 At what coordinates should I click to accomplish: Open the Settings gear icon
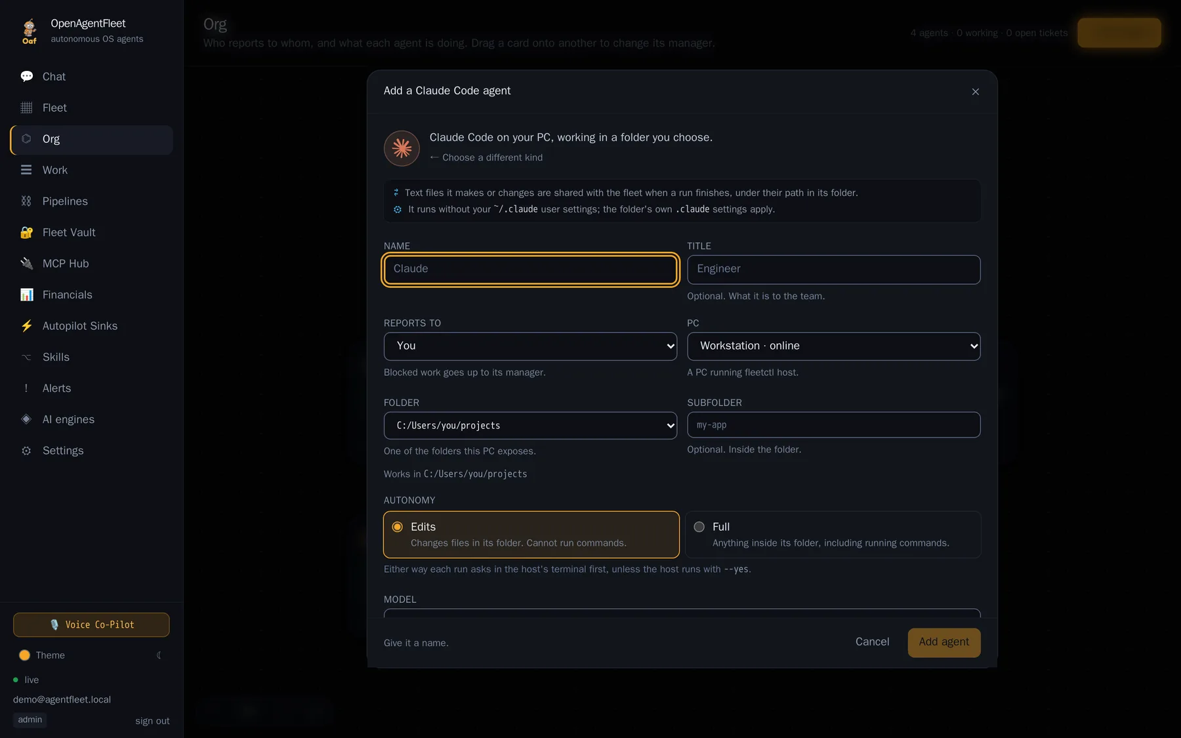[x=26, y=451]
